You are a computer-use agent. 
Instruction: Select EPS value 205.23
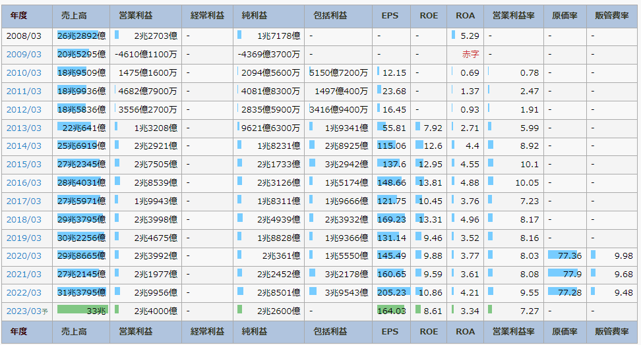pos(392,293)
